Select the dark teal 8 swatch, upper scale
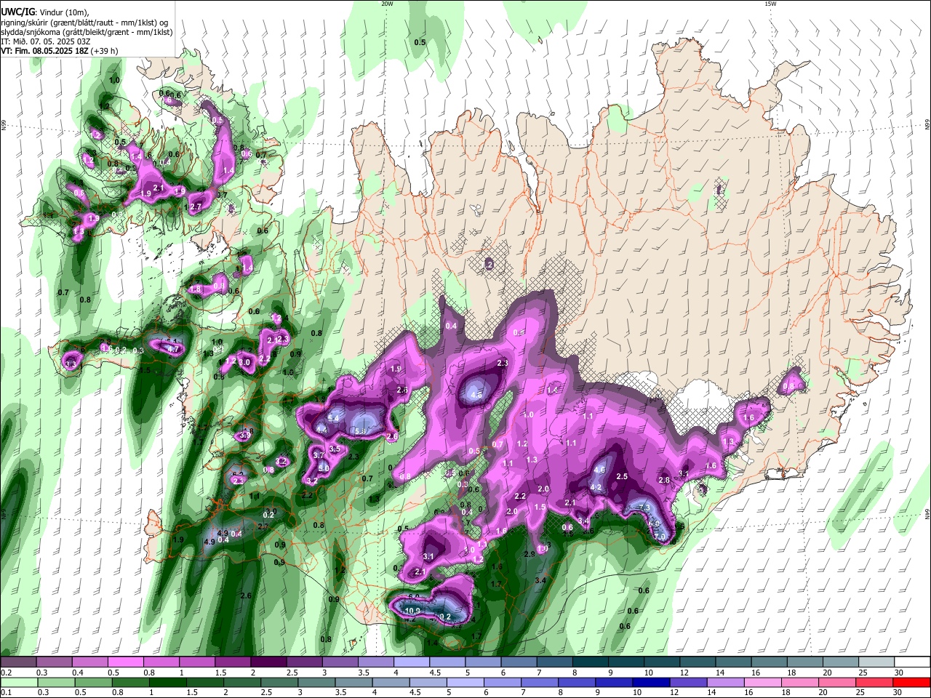The width and height of the screenshot is (931, 698). coord(590,662)
